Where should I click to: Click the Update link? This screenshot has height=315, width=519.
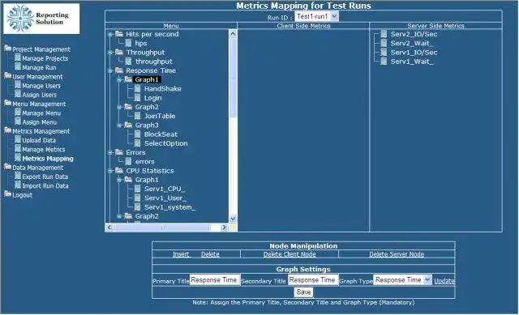coord(444,281)
